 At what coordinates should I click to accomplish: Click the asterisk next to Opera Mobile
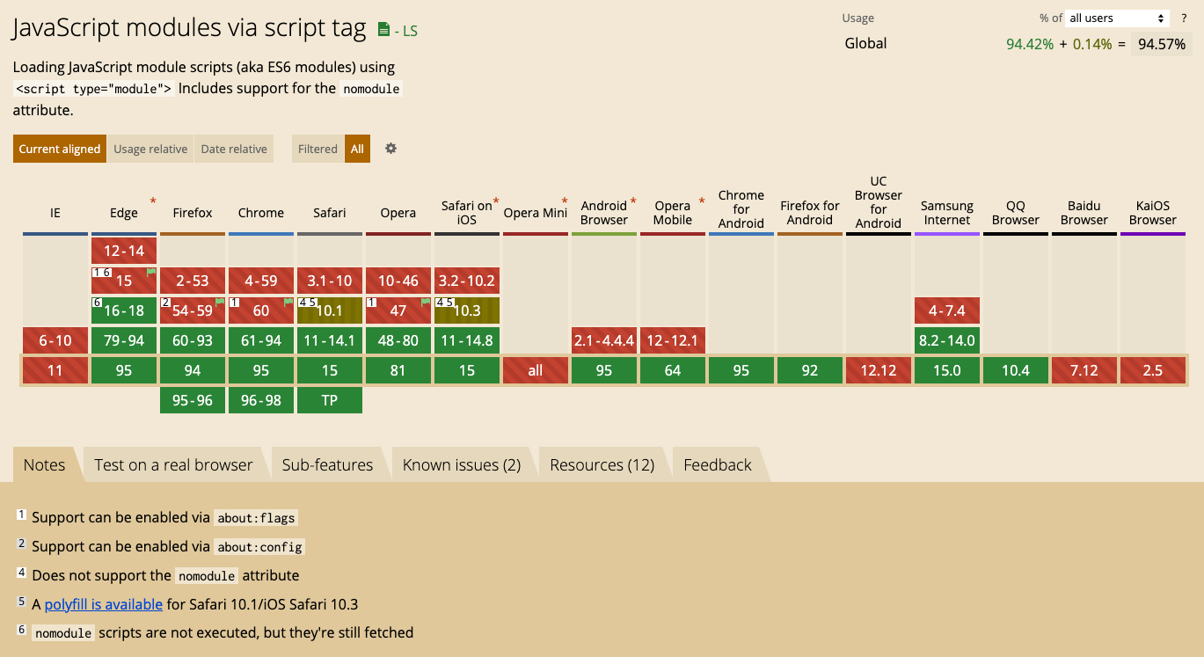[702, 202]
